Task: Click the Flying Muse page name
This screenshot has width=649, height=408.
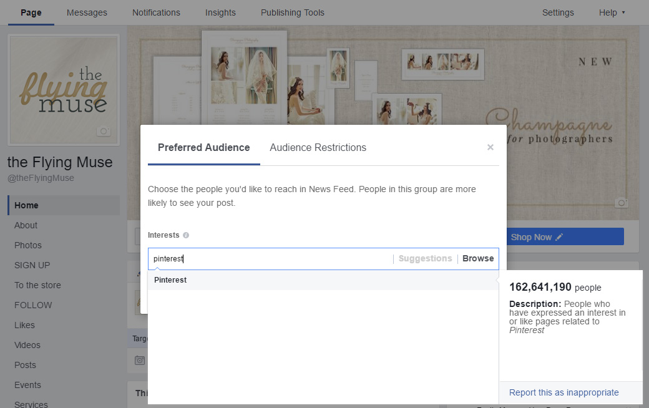Action: point(60,162)
